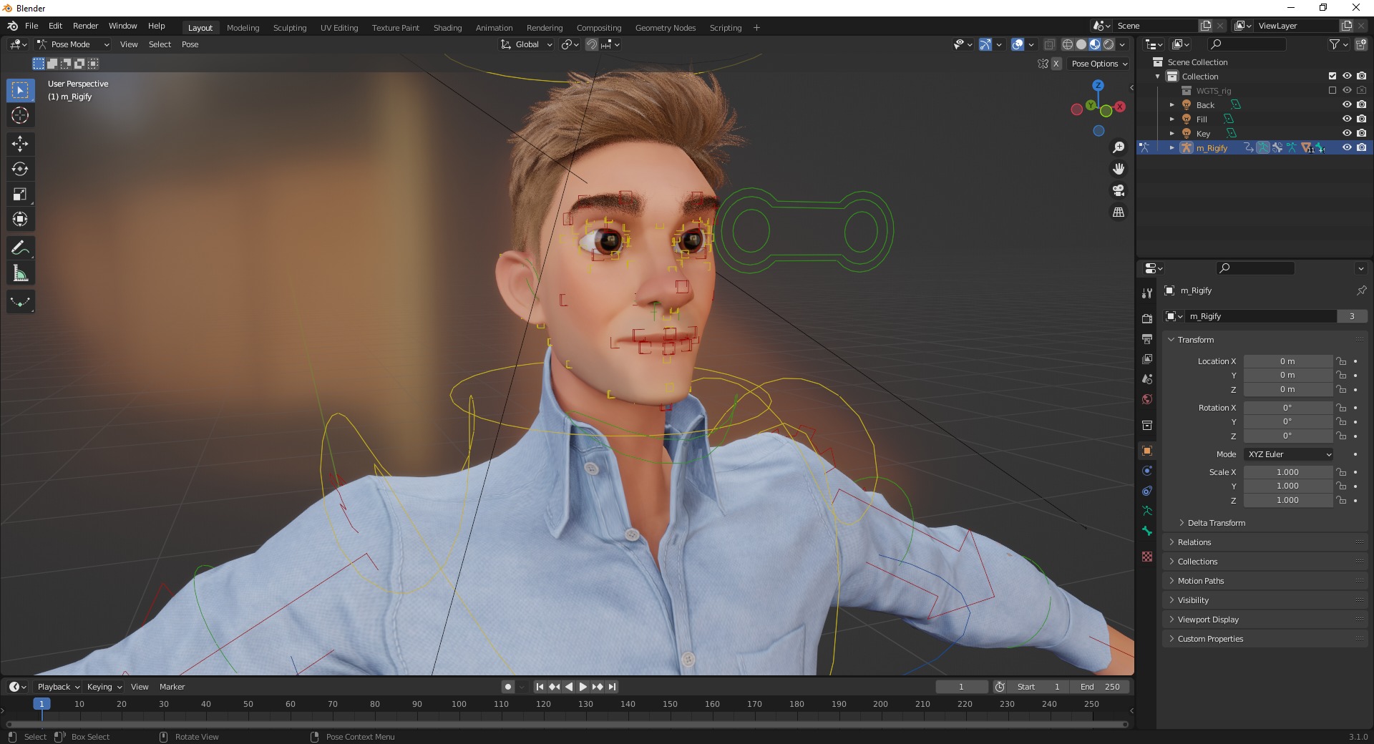The width and height of the screenshot is (1374, 744).
Task: Toggle X-Ray display button
Action: (1049, 44)
